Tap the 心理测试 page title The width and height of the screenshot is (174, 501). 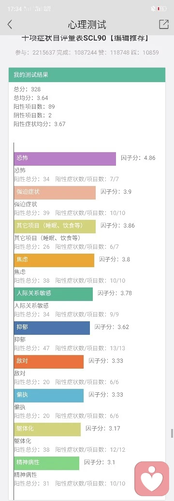[87, 25]
